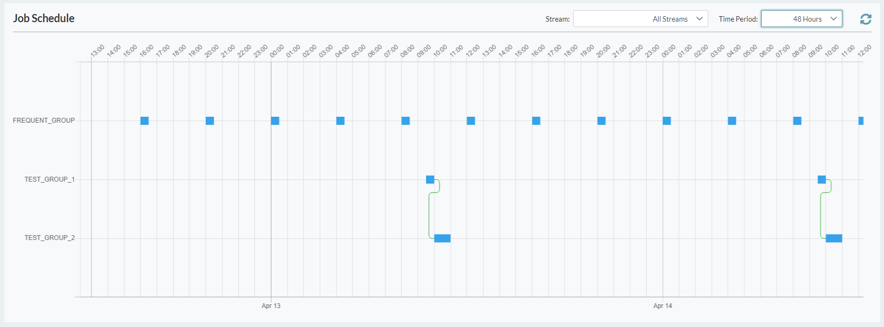Click the Stream dropdown chevron arrow

point(700,18)
